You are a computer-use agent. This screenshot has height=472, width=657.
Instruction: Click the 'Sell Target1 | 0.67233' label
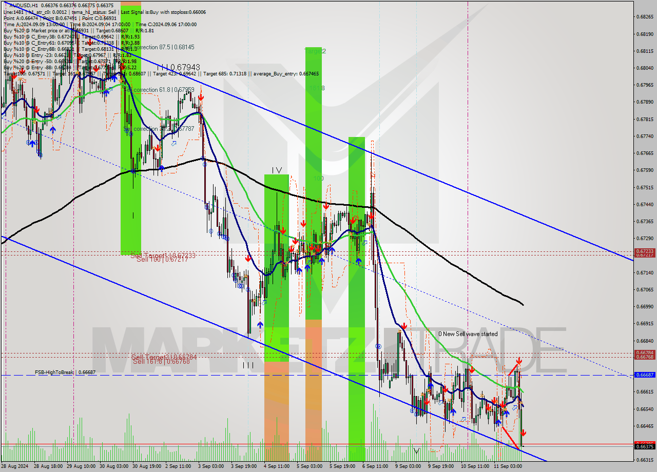pos(163,255)
